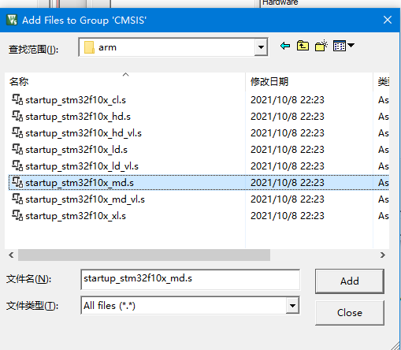Select file startup_stm32f10x_xl.s

click(x=76, y=216)
